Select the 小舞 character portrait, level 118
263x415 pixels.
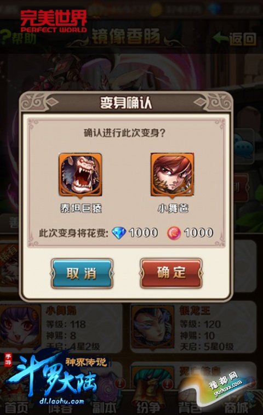tap(20, 327)
